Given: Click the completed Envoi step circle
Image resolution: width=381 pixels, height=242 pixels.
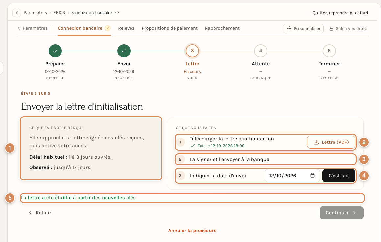Looking at the screenshot, I should pyautogui.click(x=124, y=51).
